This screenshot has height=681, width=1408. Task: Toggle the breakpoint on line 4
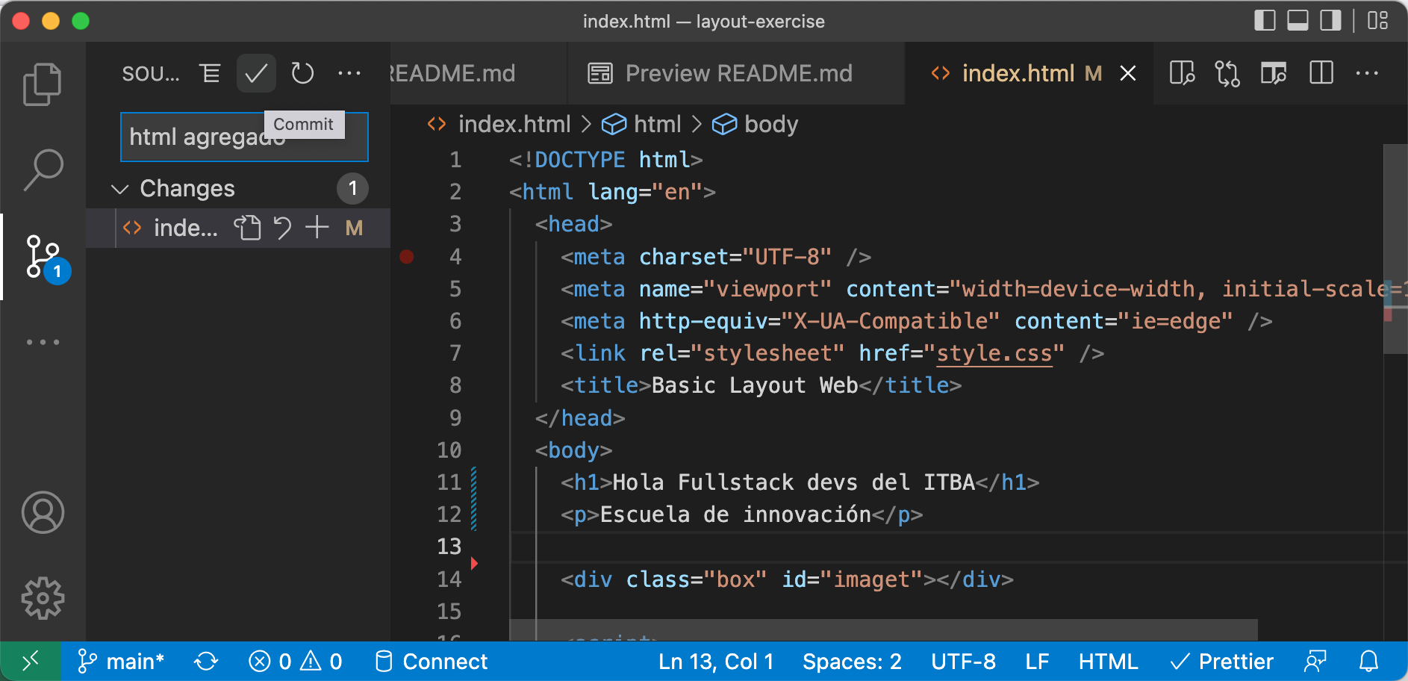click(x=407, y=257)
